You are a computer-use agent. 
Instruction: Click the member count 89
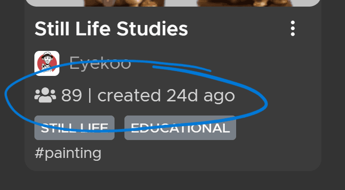pos(72,96)
